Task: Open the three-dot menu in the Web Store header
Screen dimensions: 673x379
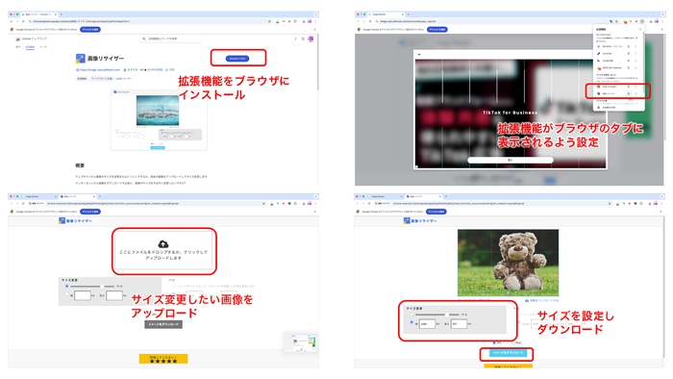Action: (x=295, y=38)
